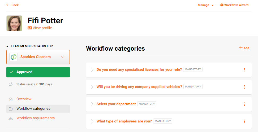Viewport: 258px width, 132px height.
Task: Click the Workflow requirements hierarchy icon
Action: [x=11, y=118]
